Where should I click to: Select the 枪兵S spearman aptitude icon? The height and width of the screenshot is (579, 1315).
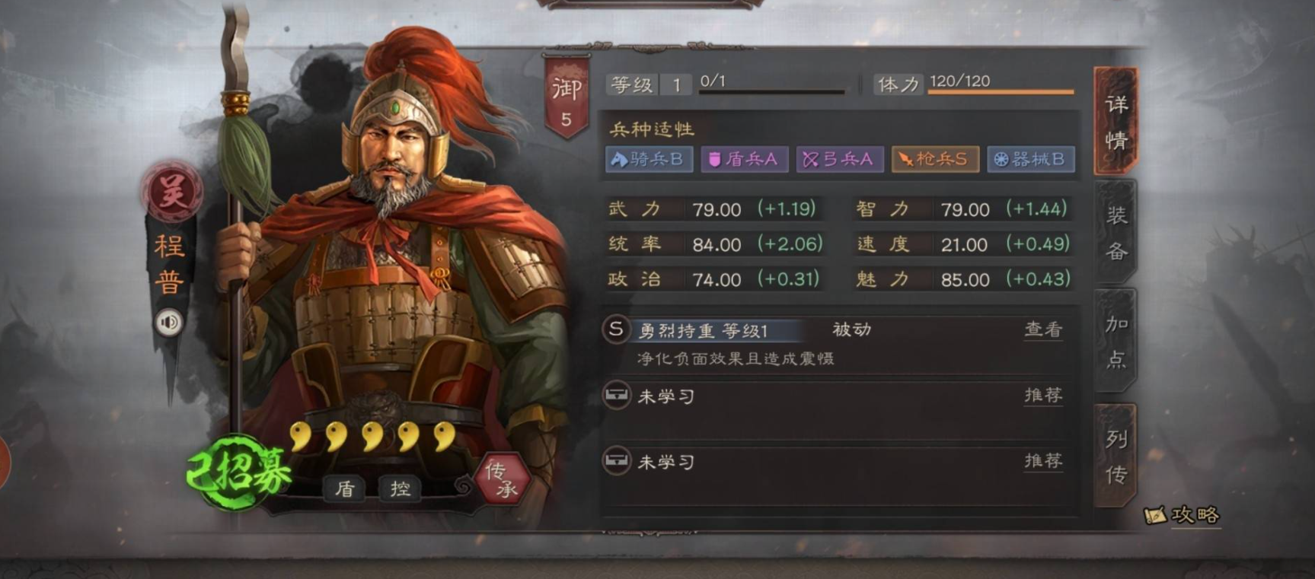[935, 159]
